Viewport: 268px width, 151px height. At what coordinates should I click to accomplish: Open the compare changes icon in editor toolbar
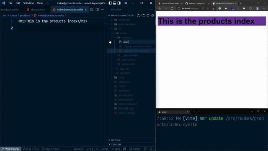pos(92,10)
